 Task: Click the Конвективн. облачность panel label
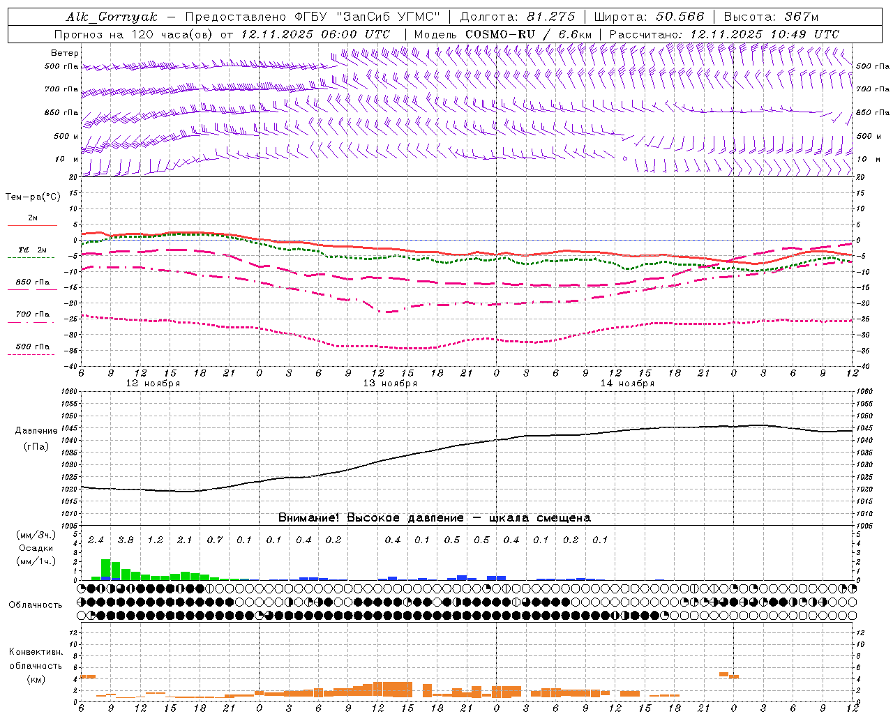tap(36, 659)
